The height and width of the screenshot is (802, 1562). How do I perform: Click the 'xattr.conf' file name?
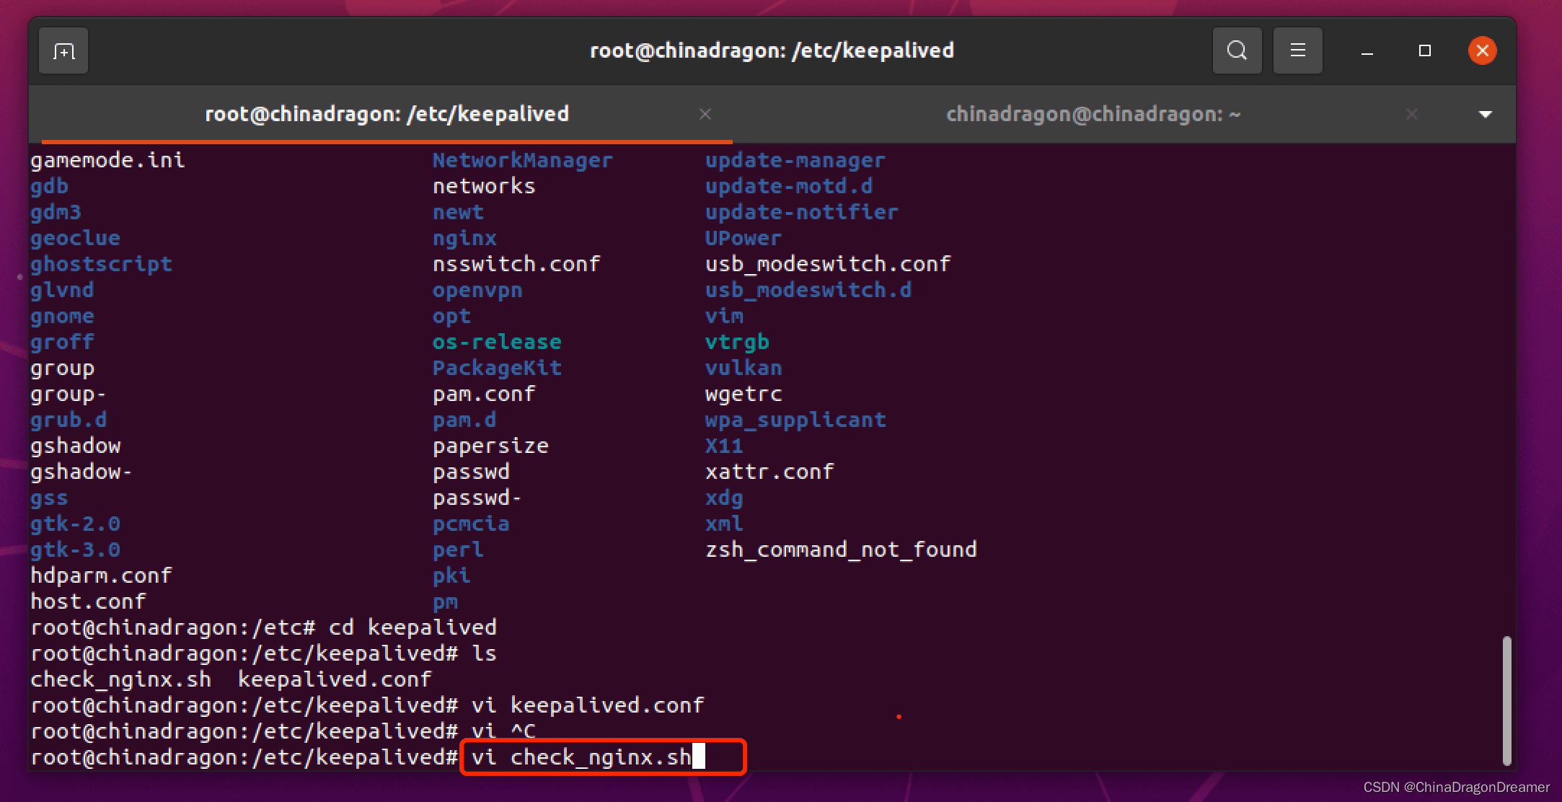coord(769,472)
